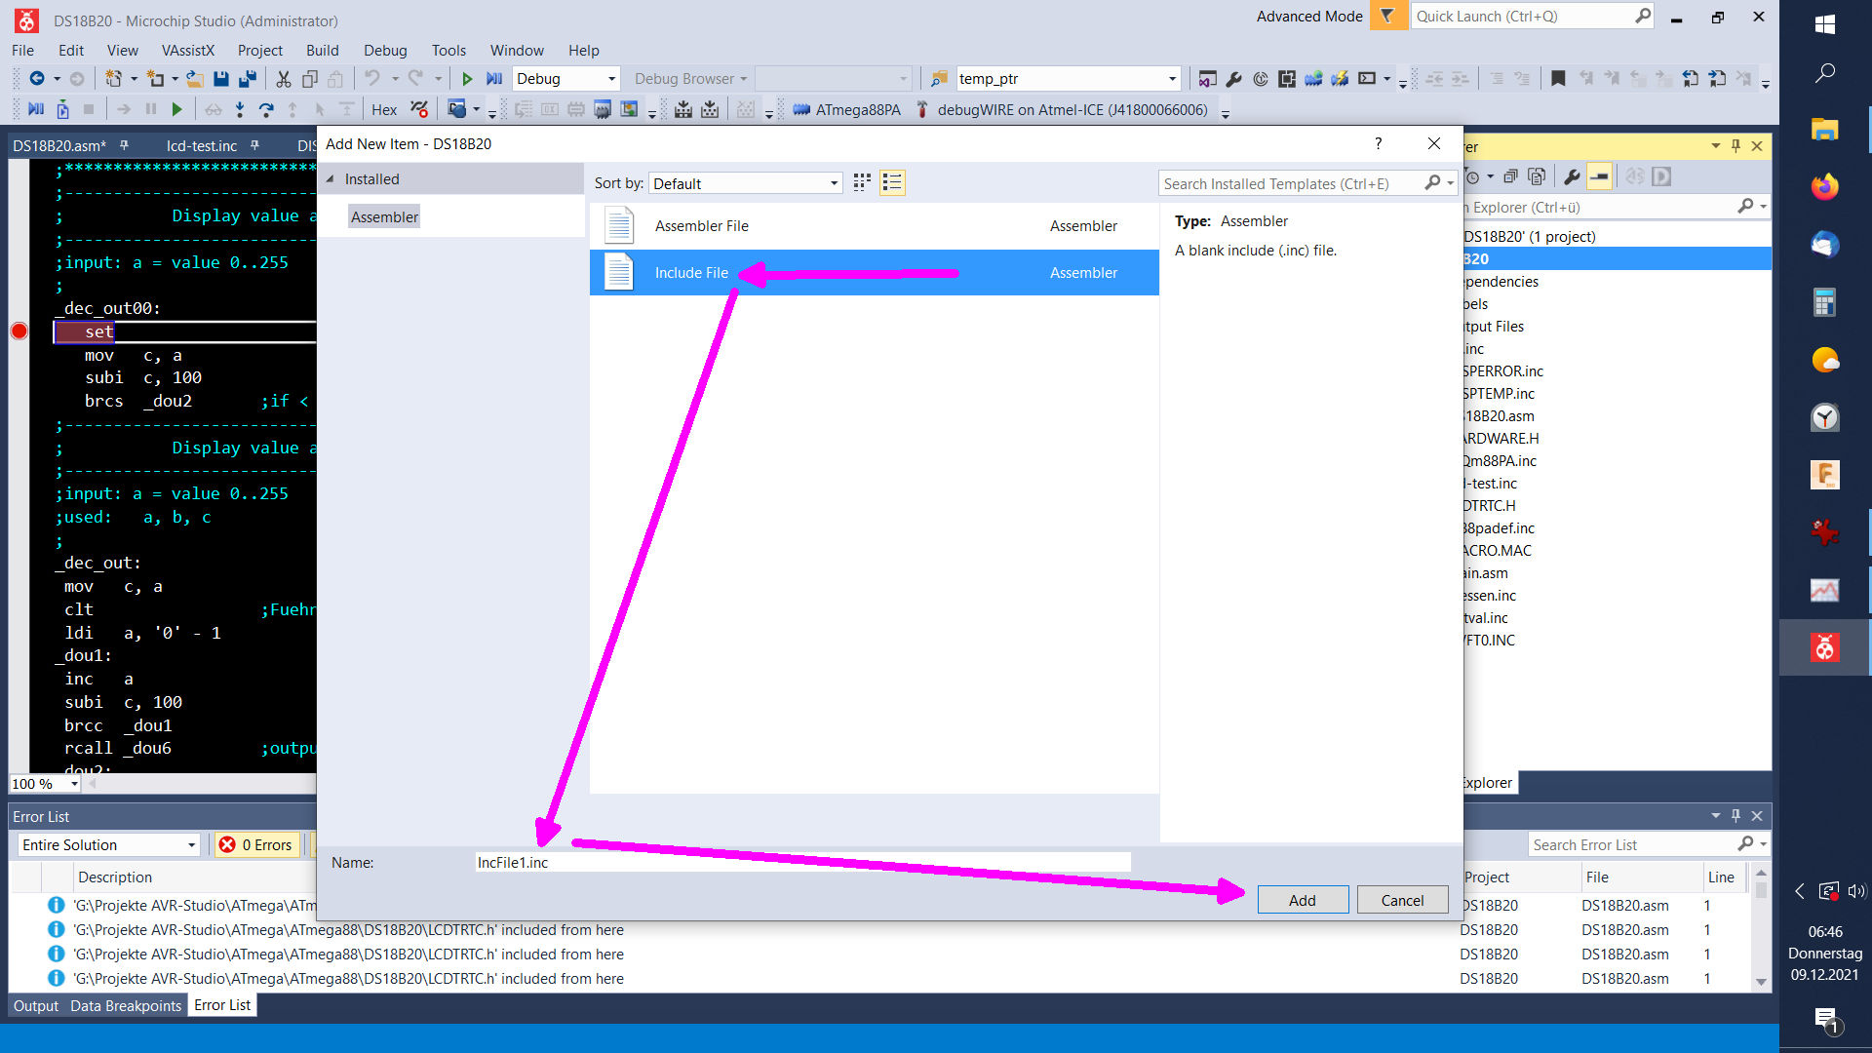Image resolution: width=1872 pixels, height=1053 pixels.
Task: Open the temp_ptr find combo box
Action: coord(1068,79)
